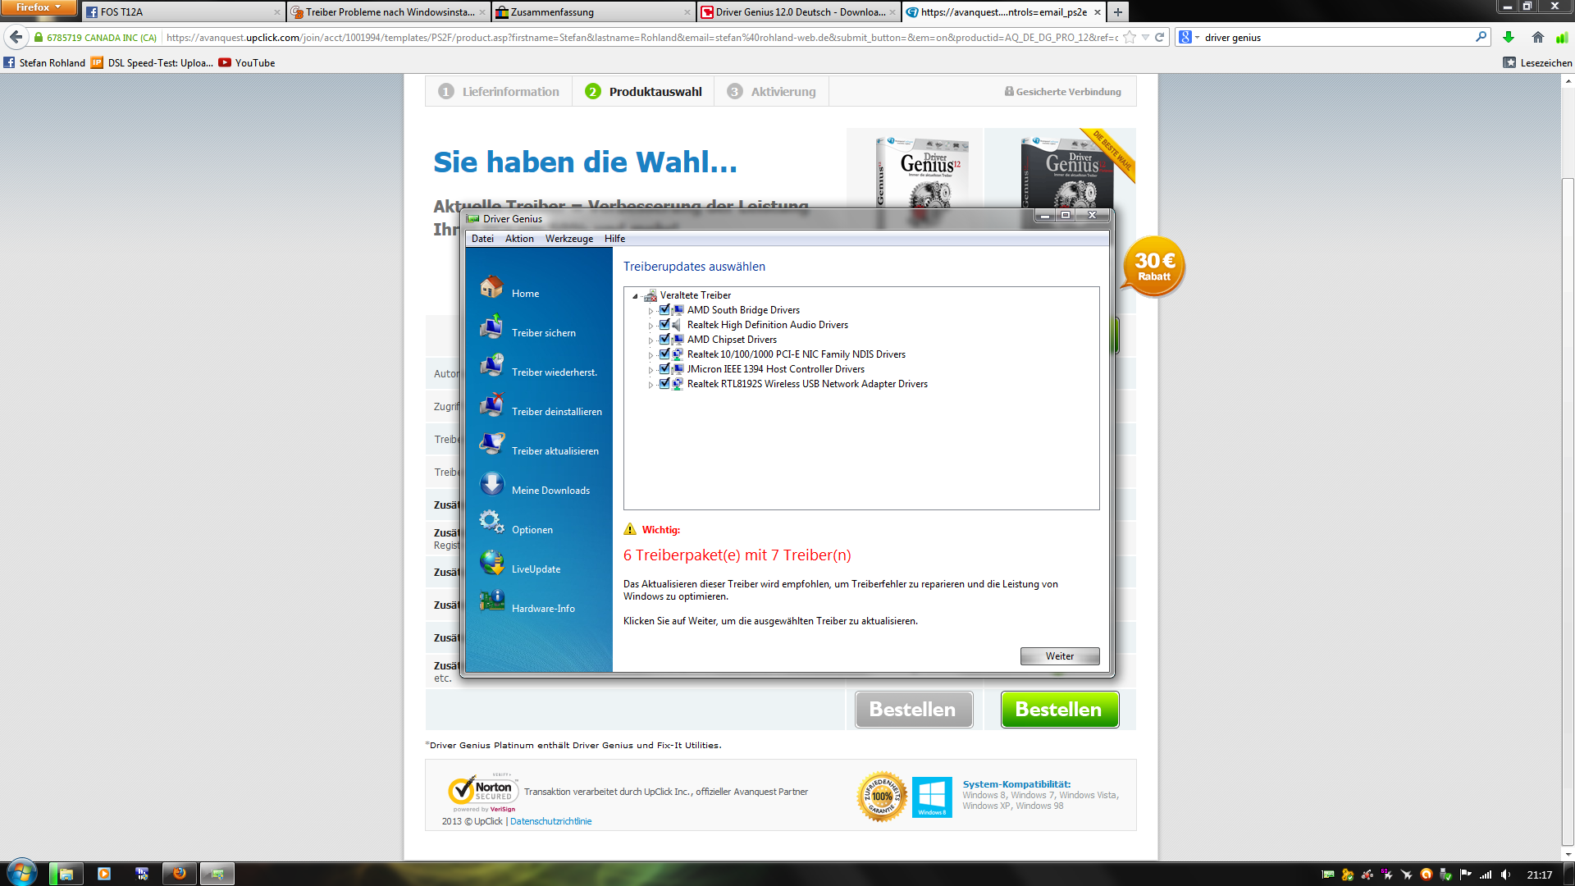Open the Aktion menu

(x=519, y=239)
